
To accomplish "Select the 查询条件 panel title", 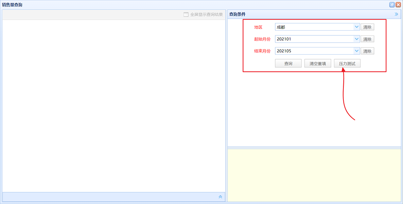I will 237,14.
